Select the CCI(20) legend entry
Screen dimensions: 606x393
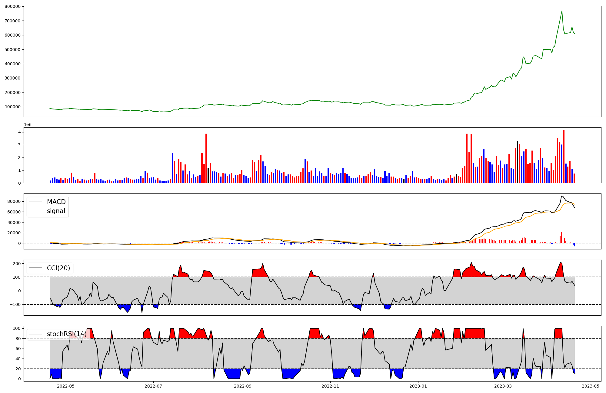pyautogui.click(x=58, y=268)
